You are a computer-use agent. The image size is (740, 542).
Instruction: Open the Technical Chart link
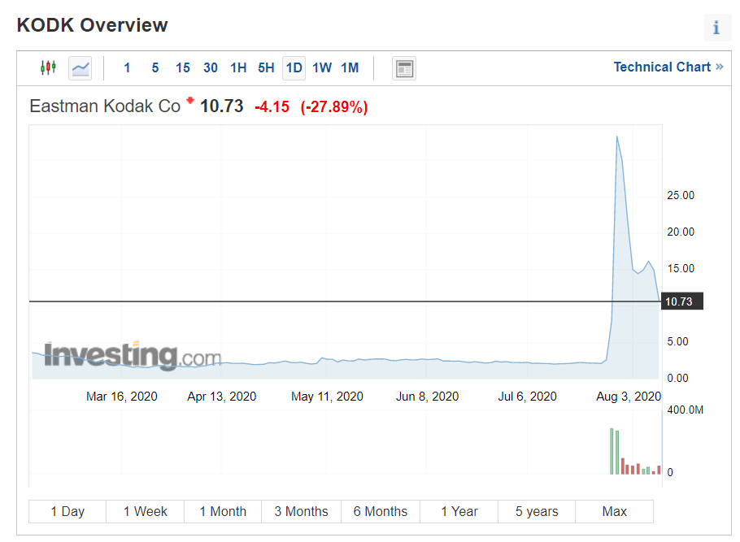click(668, 67)
